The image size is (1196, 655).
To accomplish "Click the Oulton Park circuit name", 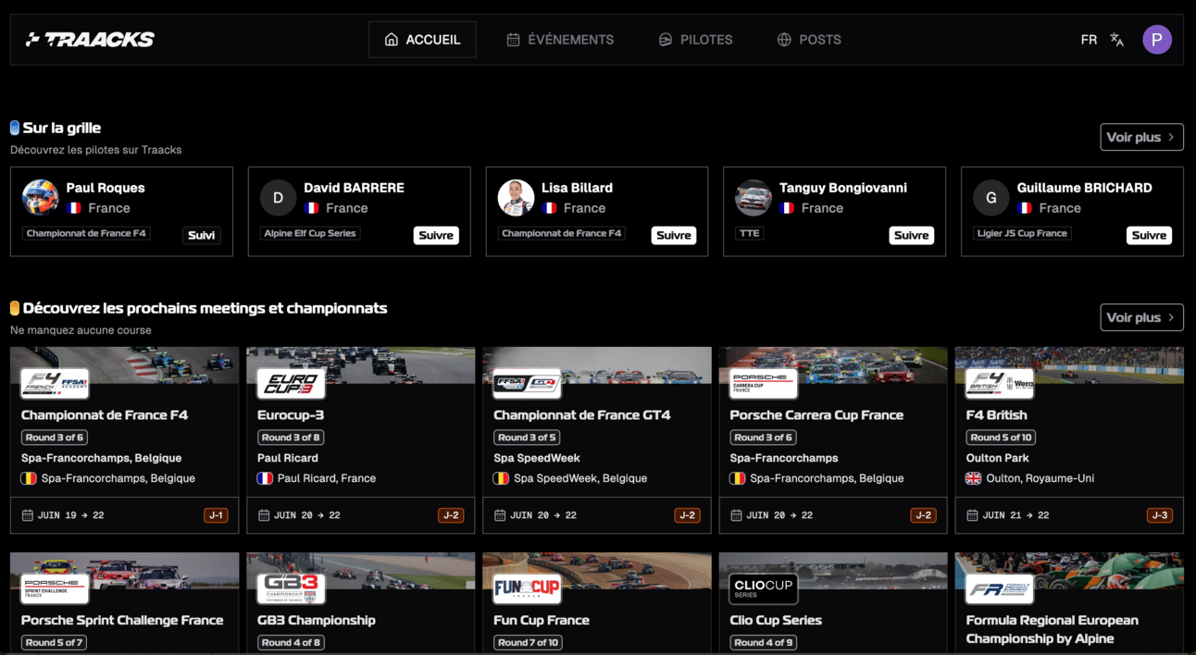I will pyautogui.click(x=996, y=458).
